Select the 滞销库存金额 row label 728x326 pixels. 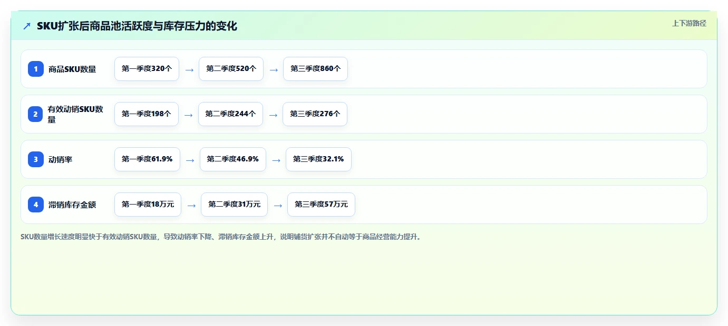pos(72,205)
